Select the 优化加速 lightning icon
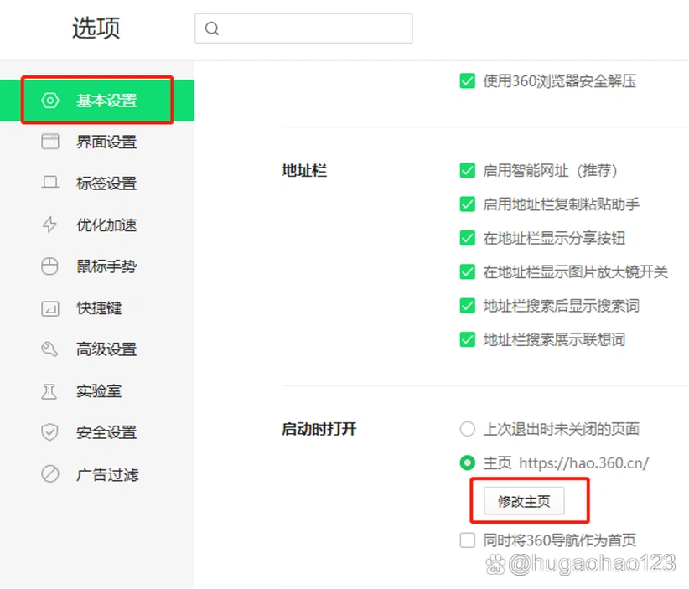 click(50, 225)
